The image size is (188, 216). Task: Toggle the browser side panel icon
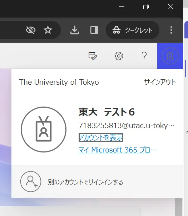coord(94,30)
